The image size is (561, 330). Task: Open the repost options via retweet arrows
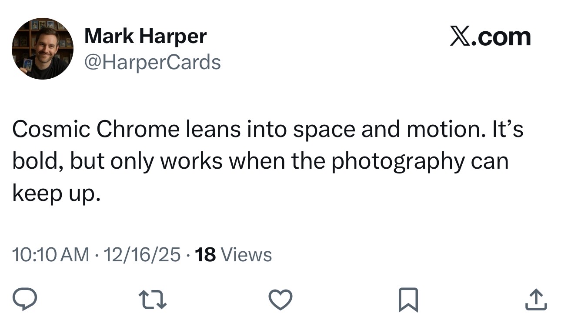[x=152, y=298]
